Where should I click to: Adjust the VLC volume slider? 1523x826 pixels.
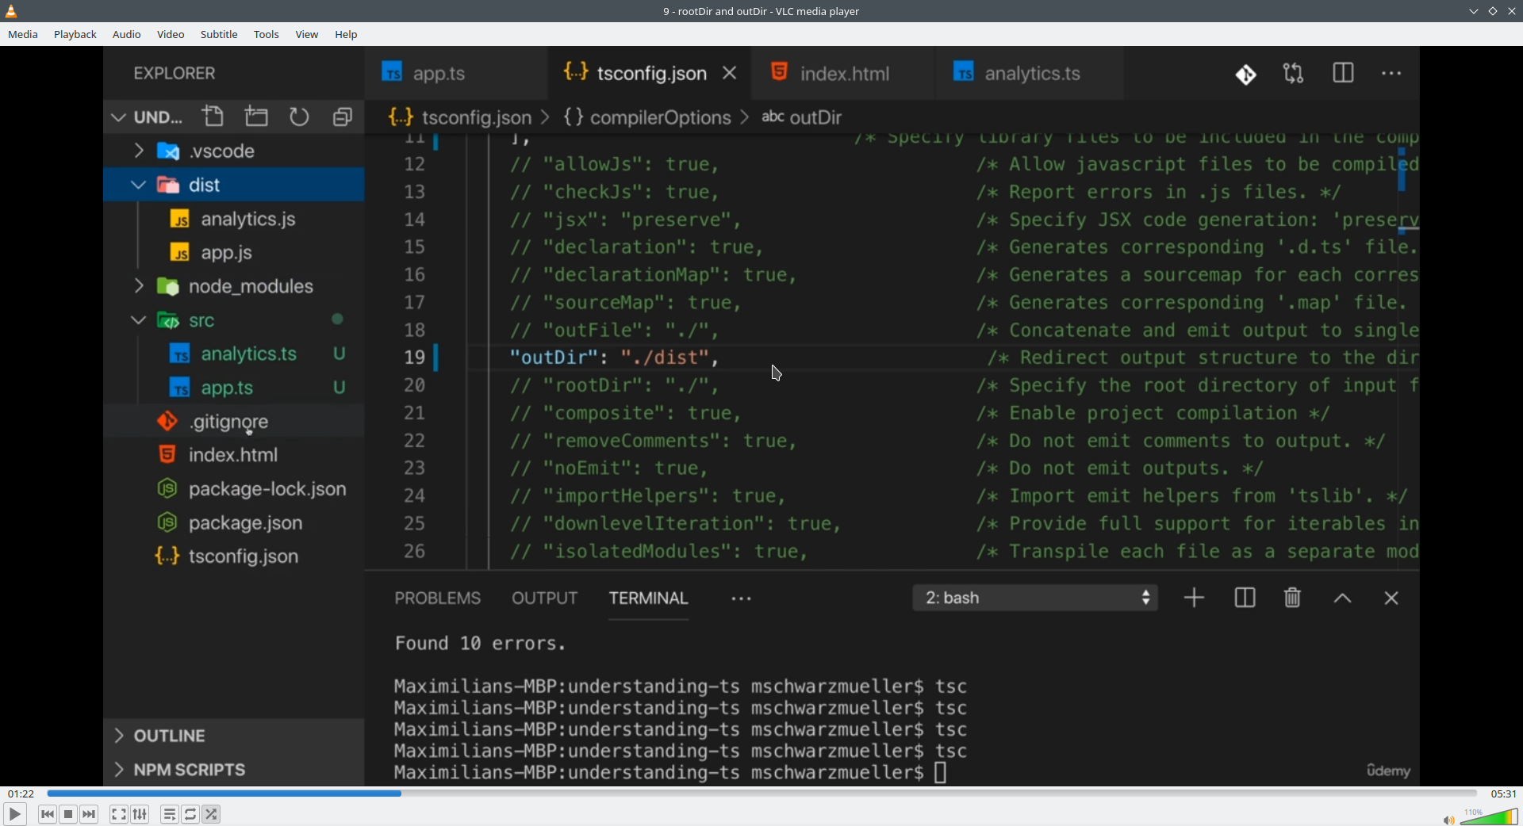pos(1489,816)
